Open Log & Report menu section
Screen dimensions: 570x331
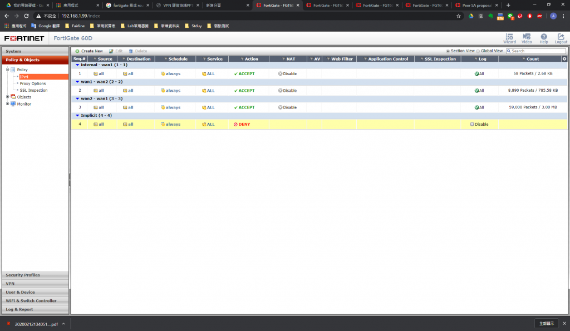pyautogui.click(x=35, y=309)
